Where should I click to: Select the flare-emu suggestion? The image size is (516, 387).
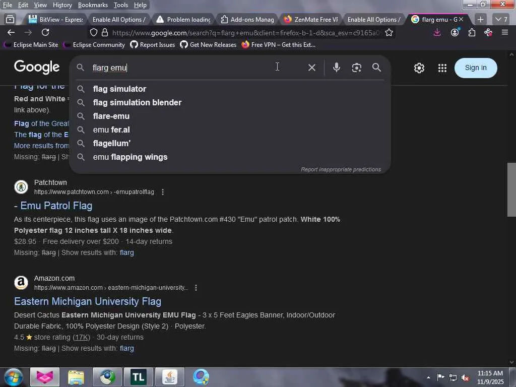click(230, 116)
